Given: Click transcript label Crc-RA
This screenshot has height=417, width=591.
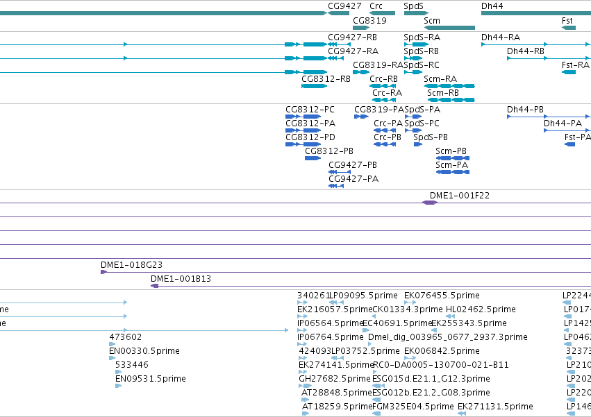Looking at the screenshot, I should [387, 93].
